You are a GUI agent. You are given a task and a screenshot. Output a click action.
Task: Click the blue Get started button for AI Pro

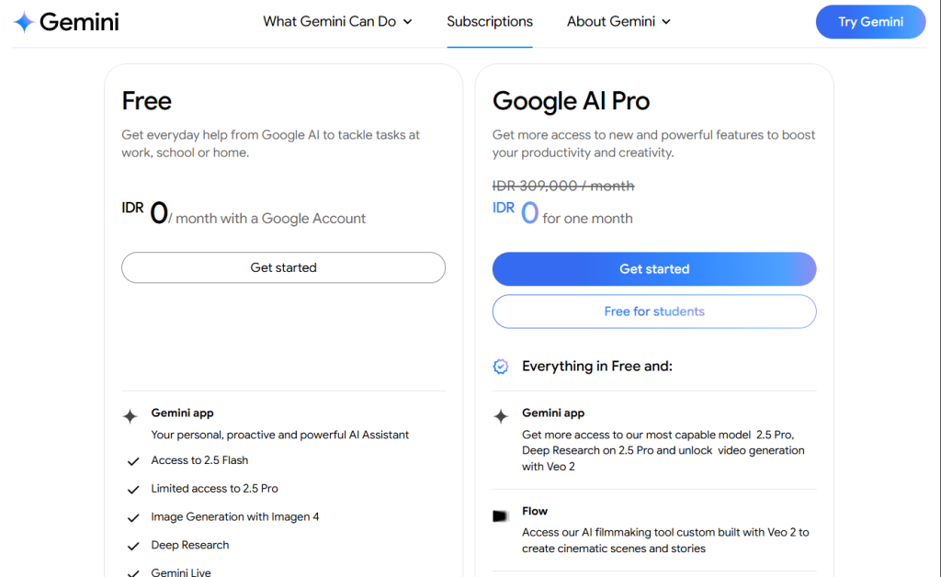tap(654, 269)
